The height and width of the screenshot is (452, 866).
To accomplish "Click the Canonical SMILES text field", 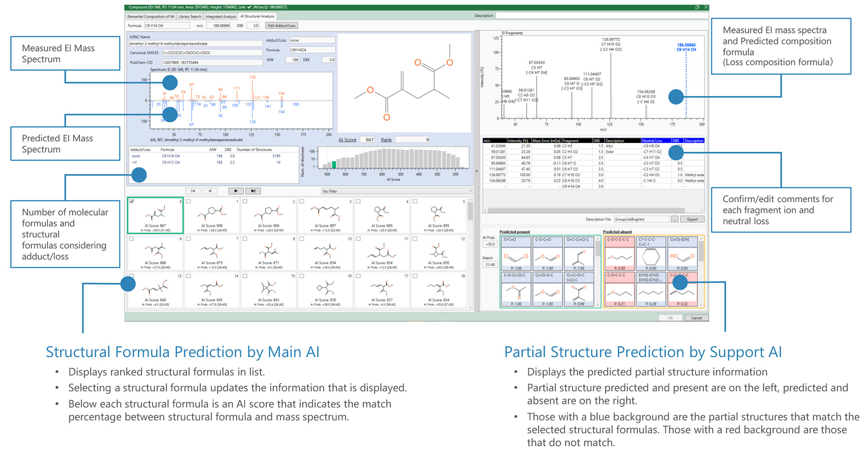I will 212,53.
